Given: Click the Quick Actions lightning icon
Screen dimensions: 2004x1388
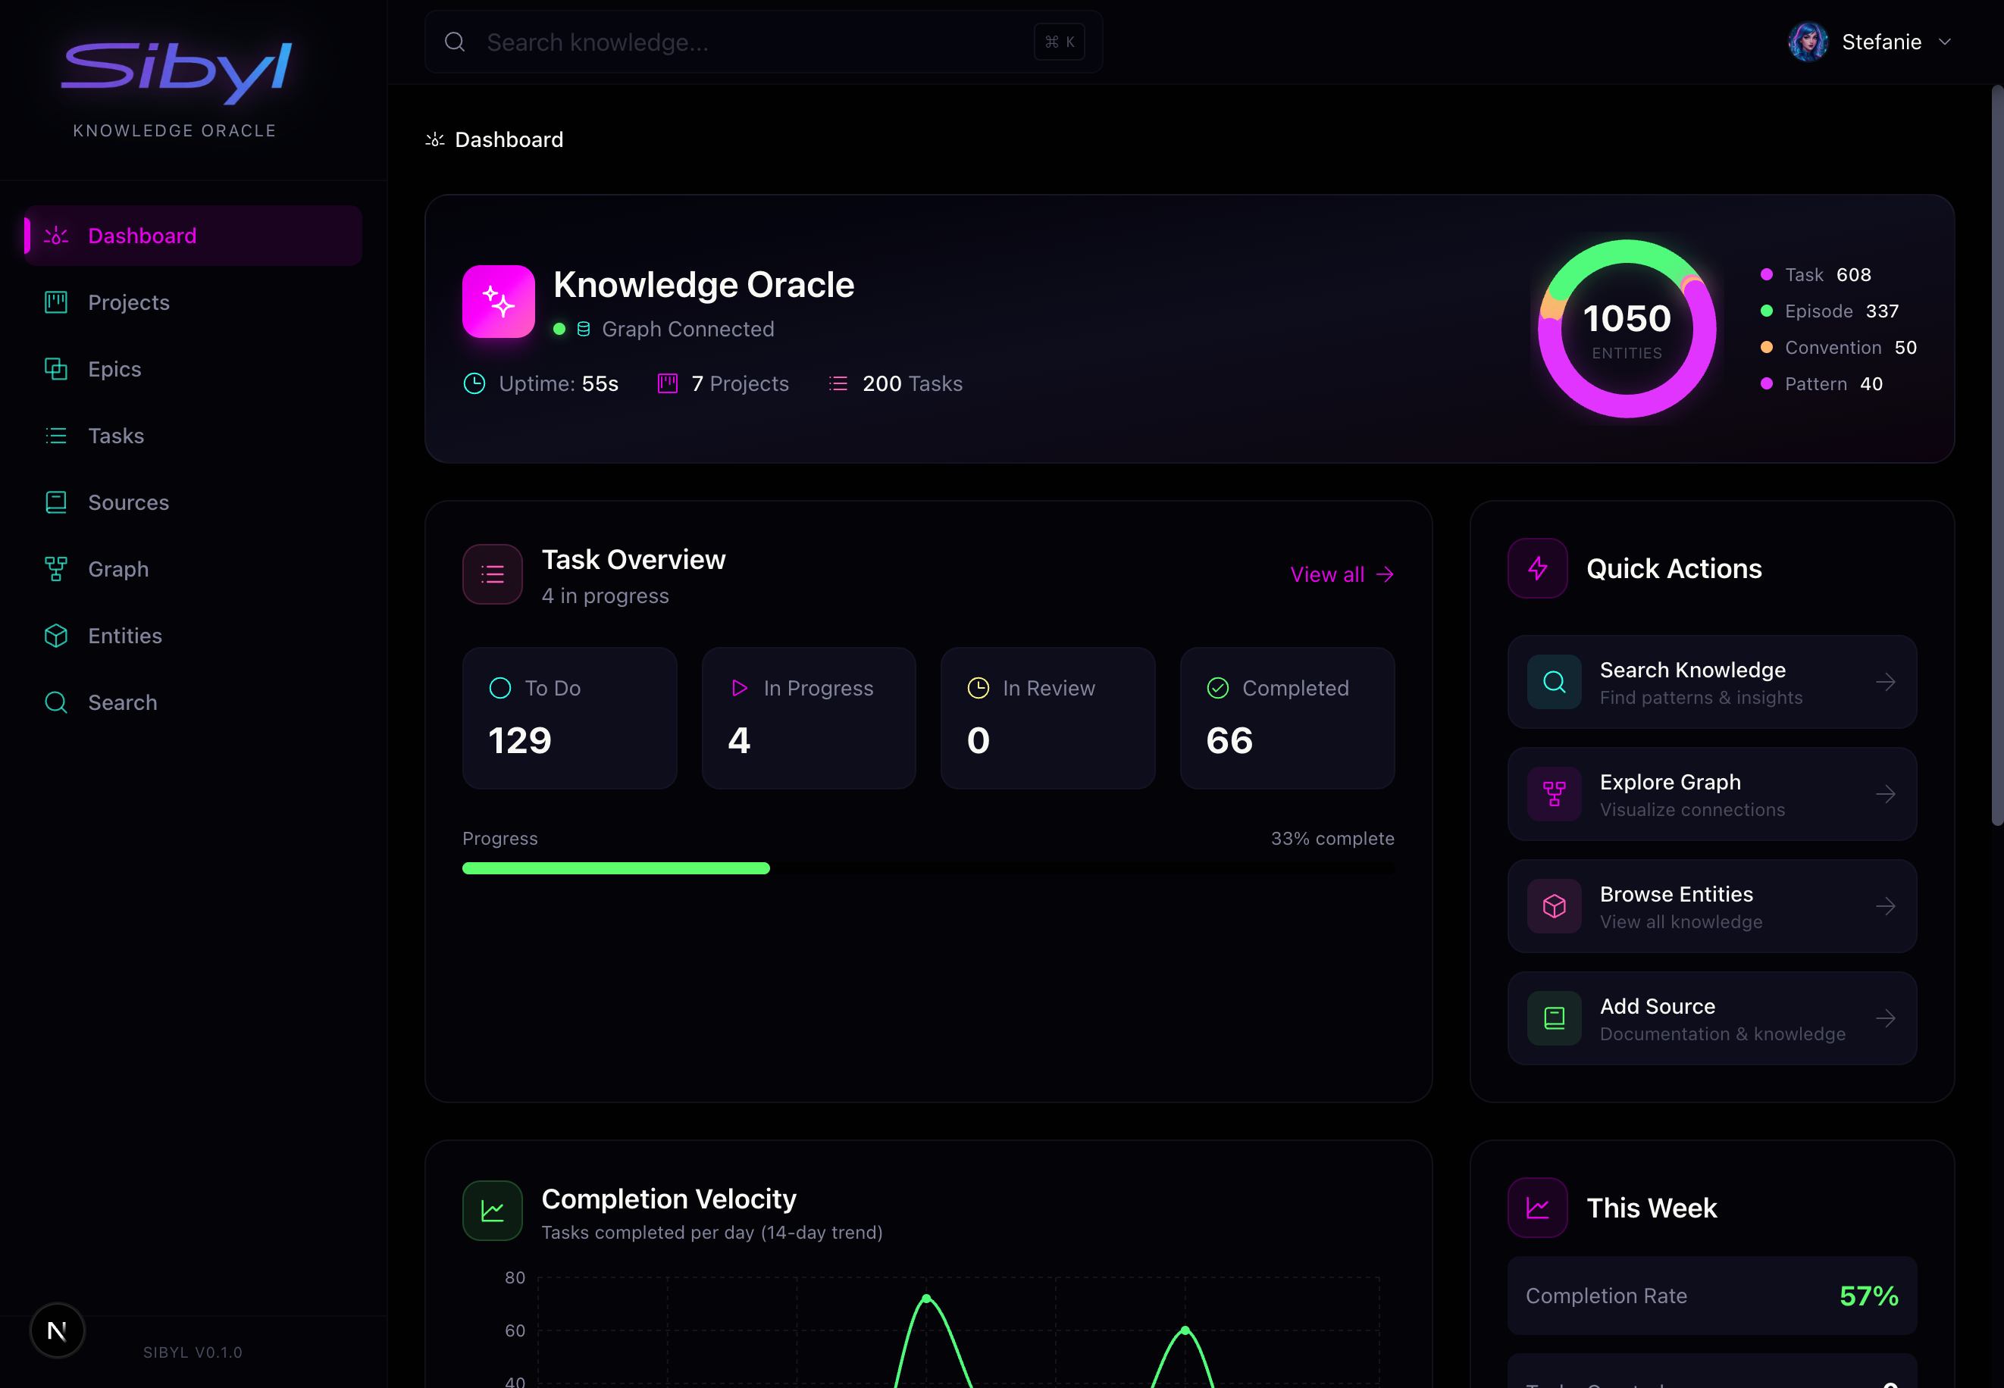Looking at the screenshot, I should coord(1537,569).
